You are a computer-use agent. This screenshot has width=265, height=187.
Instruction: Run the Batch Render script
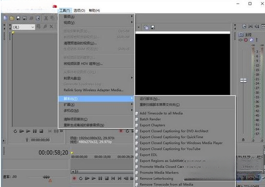pos(185,119)
